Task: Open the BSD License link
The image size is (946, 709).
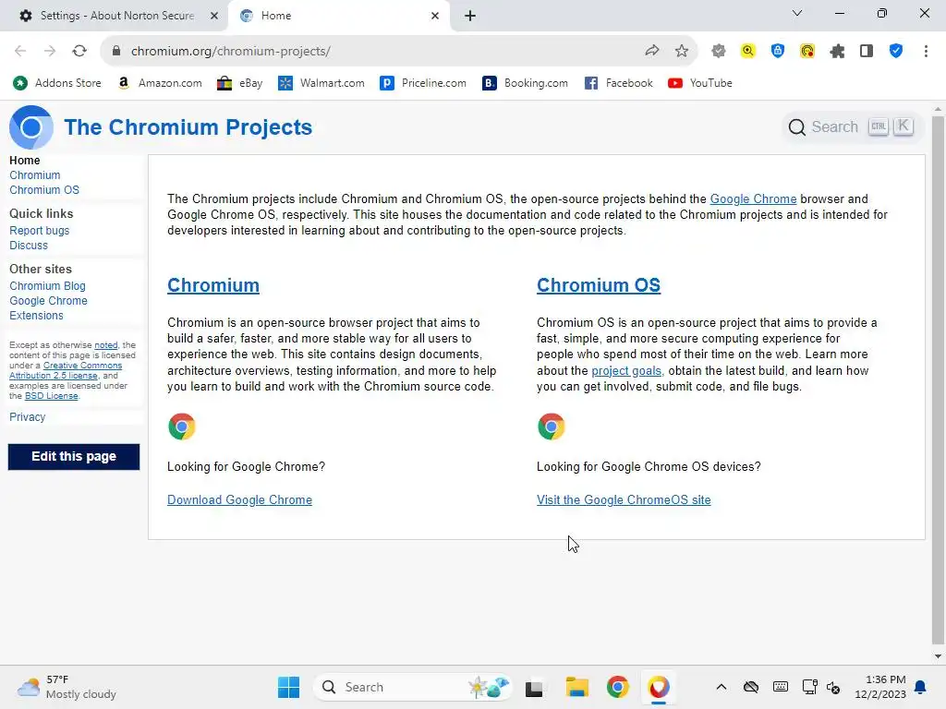Action: (x=52, y=396)
